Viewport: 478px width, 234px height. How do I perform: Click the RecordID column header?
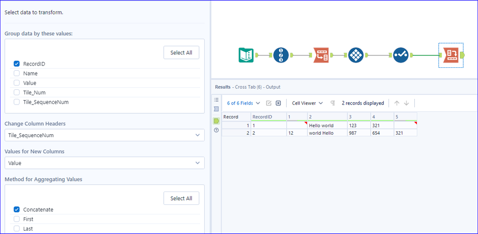(268, 117)
